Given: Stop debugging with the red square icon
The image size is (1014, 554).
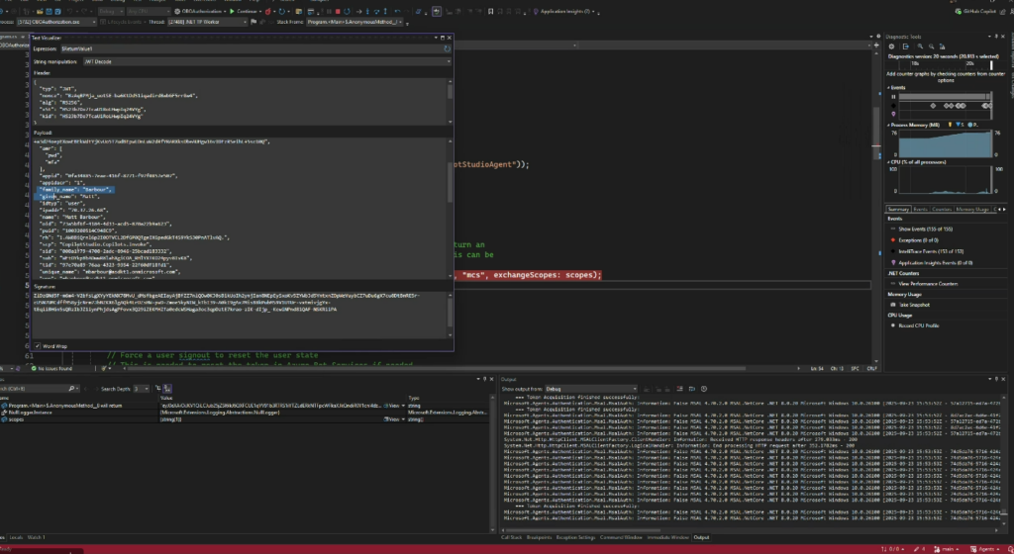Looking at the screenshot, I should (x=338, y=11).
